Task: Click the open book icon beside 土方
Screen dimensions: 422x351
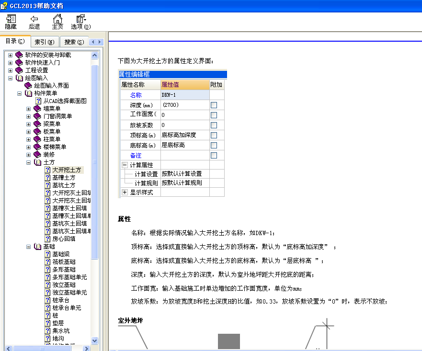Action: click(x=37, y=162)
